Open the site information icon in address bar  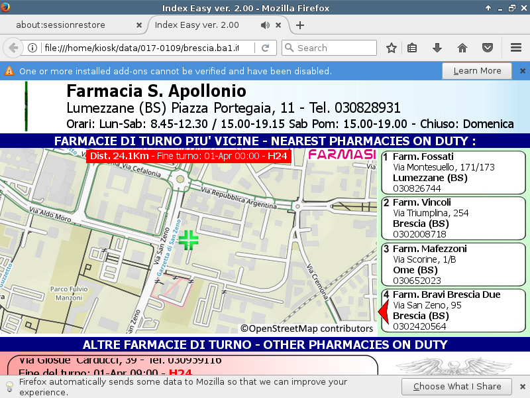click(x=32, y=48)
